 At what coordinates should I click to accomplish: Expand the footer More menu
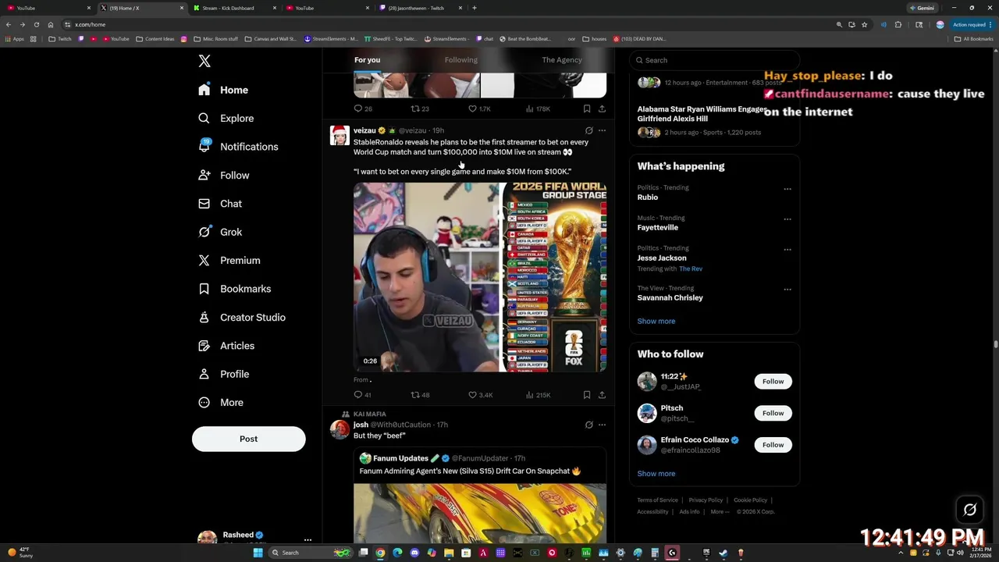720,512
